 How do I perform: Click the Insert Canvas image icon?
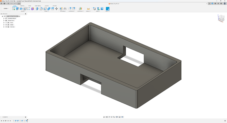[x=102, y=9]
